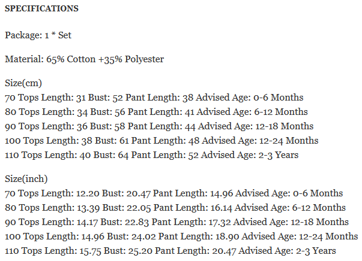Click the SPECIFICATIONS heading

click(41, 10)
